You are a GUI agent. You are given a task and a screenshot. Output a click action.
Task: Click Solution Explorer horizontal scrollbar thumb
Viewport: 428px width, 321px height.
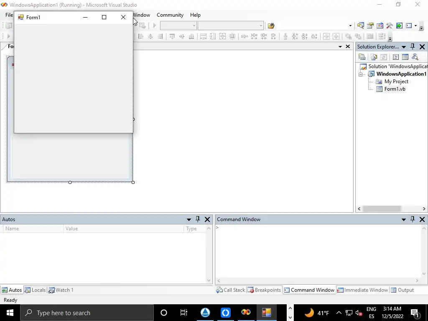[382, 209]
